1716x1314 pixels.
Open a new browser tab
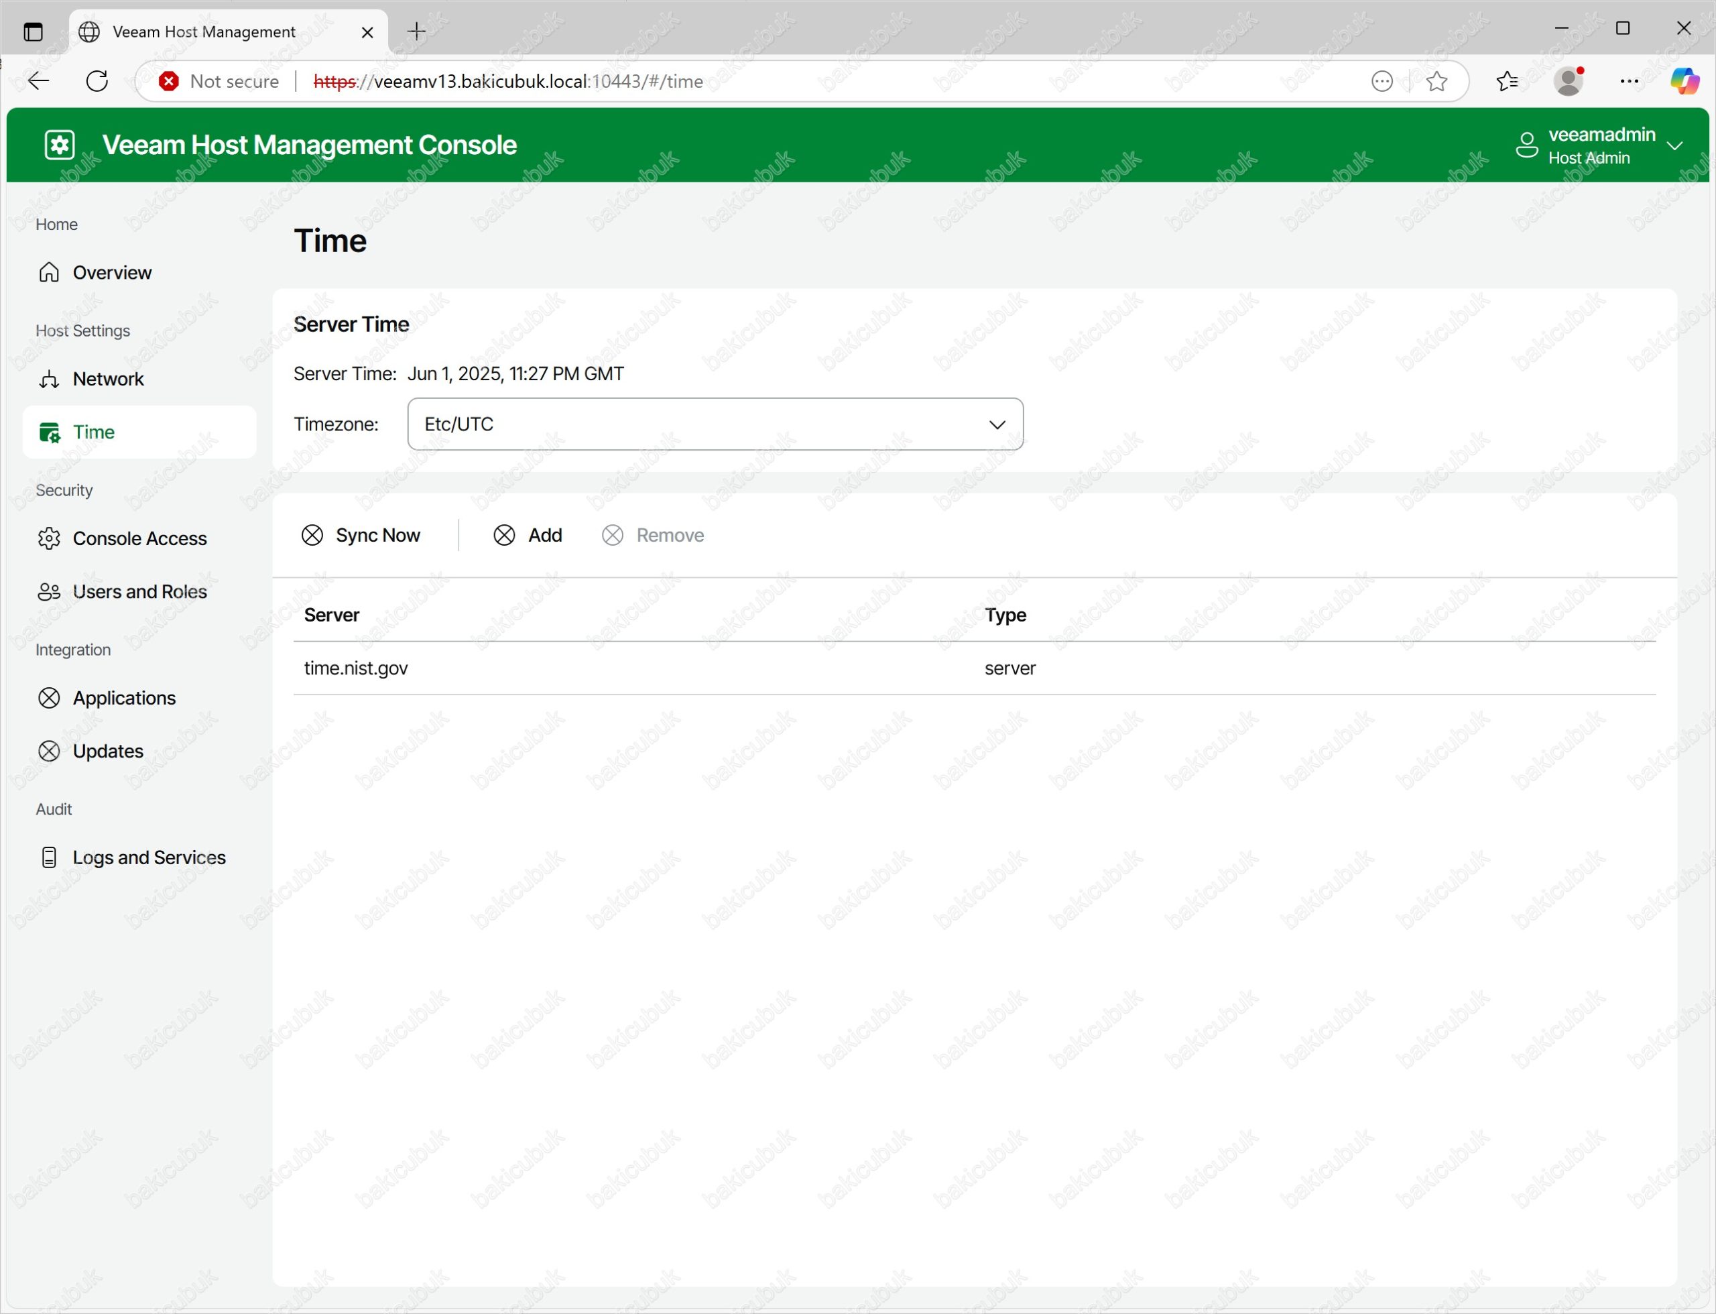[x=417, y=32]
